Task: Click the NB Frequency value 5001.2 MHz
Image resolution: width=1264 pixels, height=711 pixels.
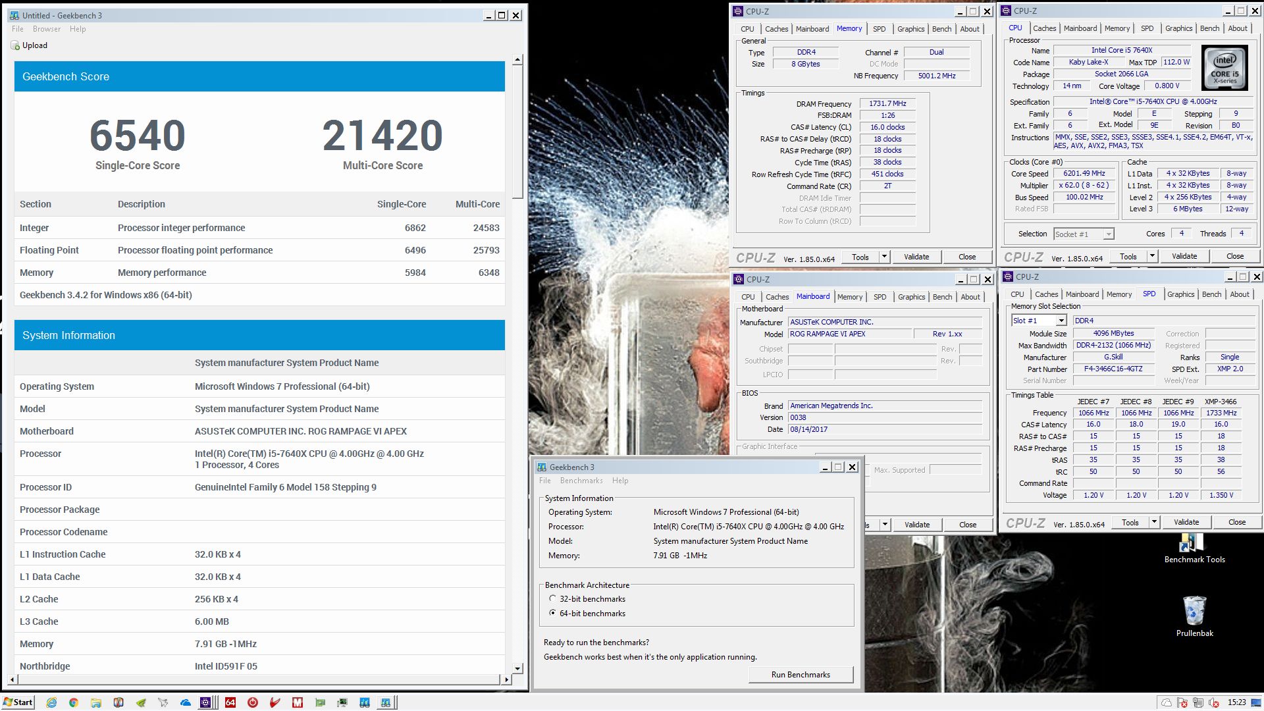Action: click(937, 76)
